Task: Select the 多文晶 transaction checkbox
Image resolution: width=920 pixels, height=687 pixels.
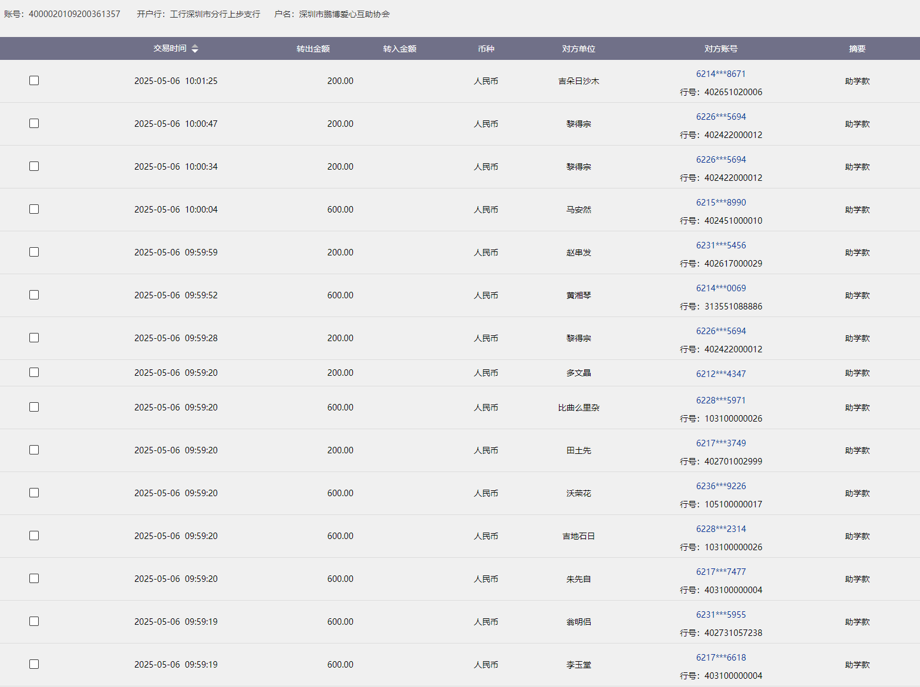Action: 34,372
